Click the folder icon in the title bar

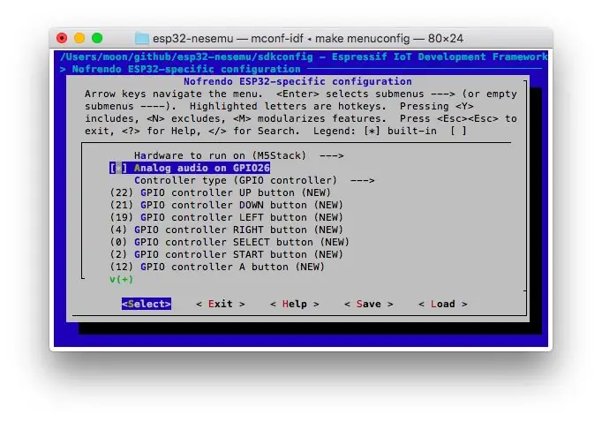(x=141, y=38)
